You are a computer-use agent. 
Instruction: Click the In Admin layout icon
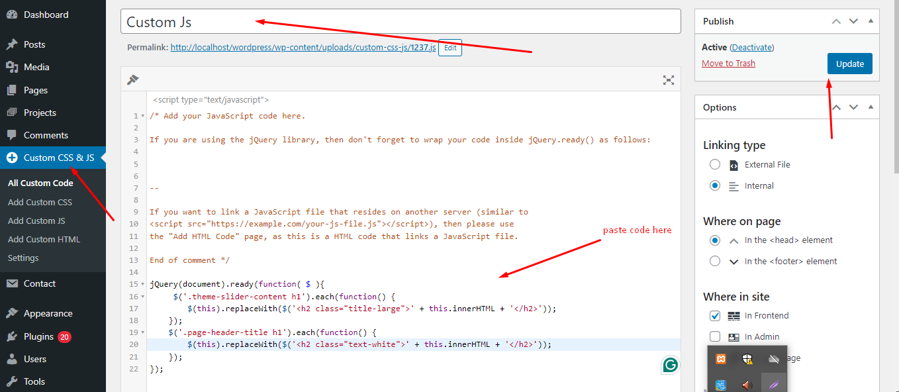click(733, 337)
